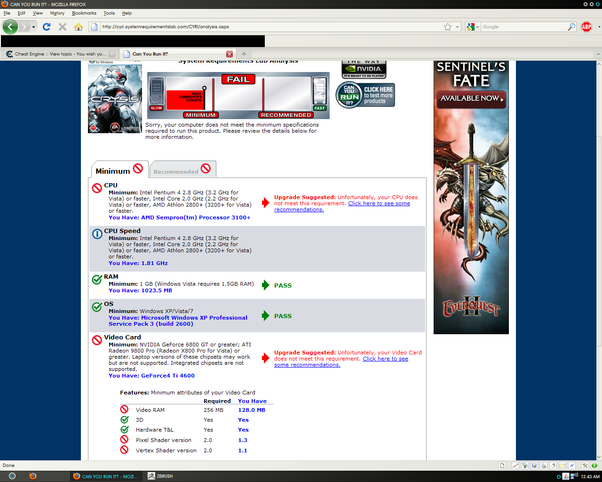This screenshot has width=602, height=482.
Task: Open the EverQuest Sentinel's Fate ad banner
Action: click(471, 198)
